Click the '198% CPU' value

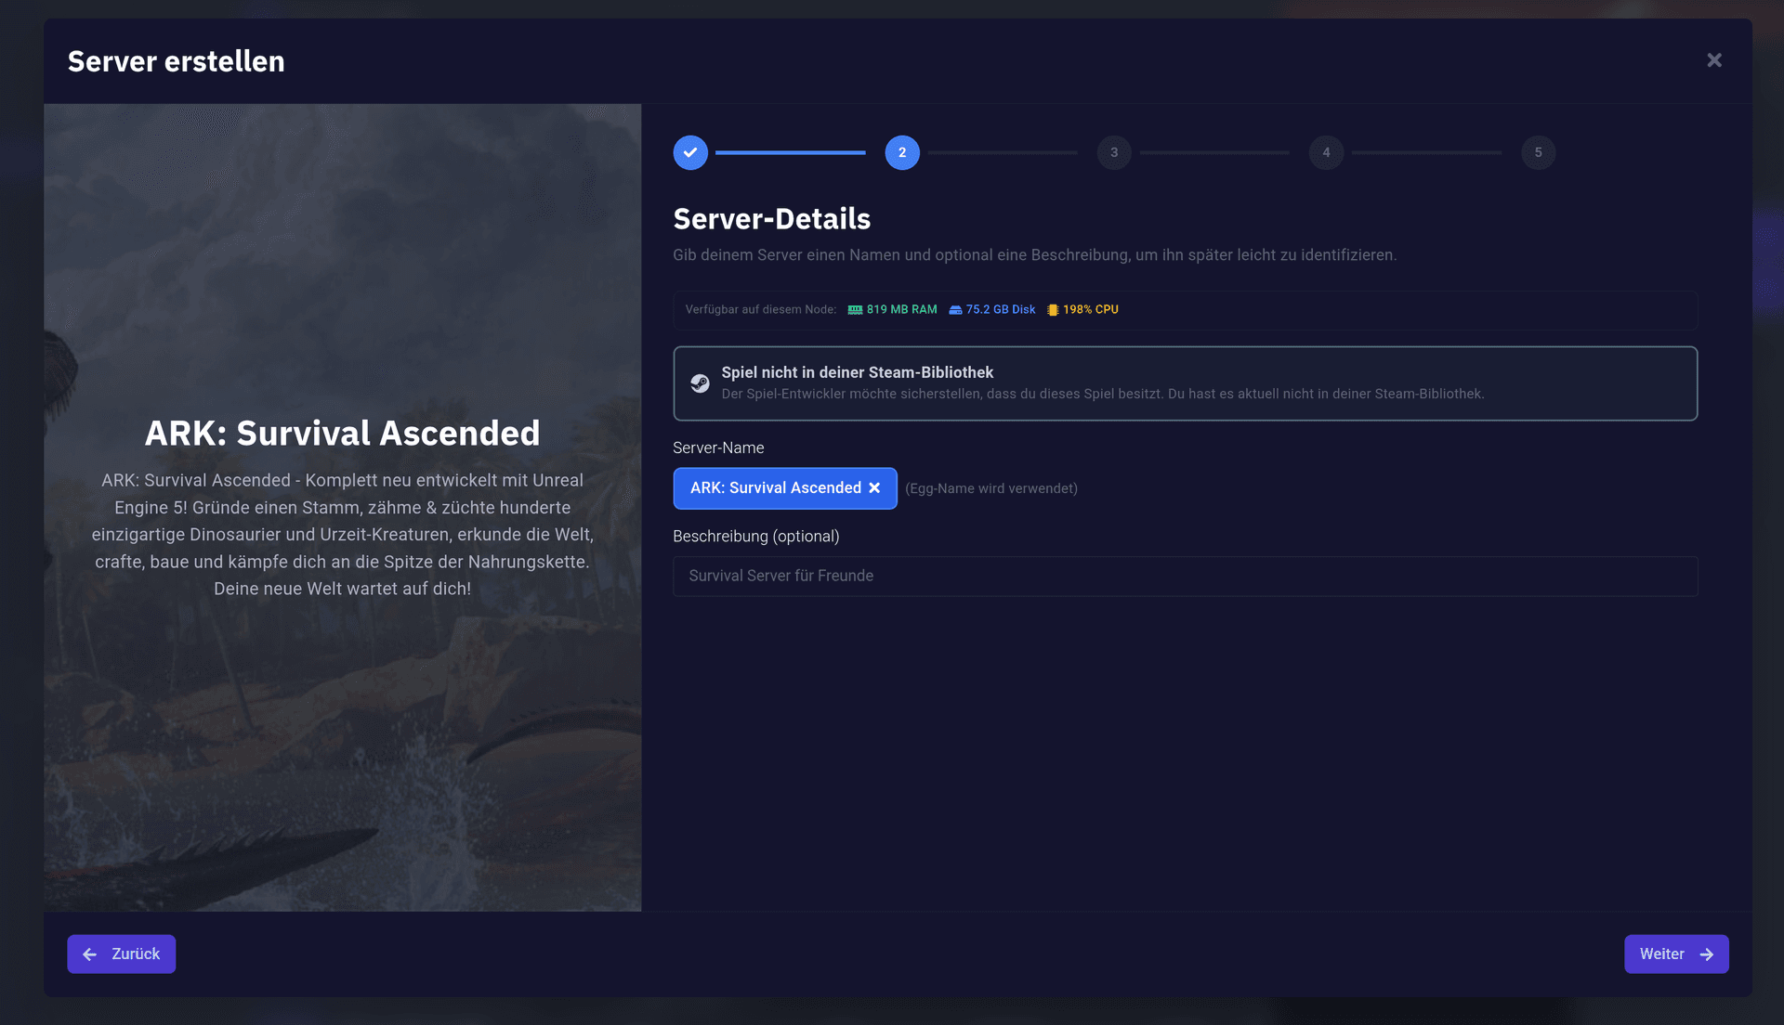pyautogui.click(x=1091, y=310)
